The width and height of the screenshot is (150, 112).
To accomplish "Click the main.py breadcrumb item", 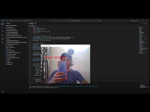I will point(32,26).
